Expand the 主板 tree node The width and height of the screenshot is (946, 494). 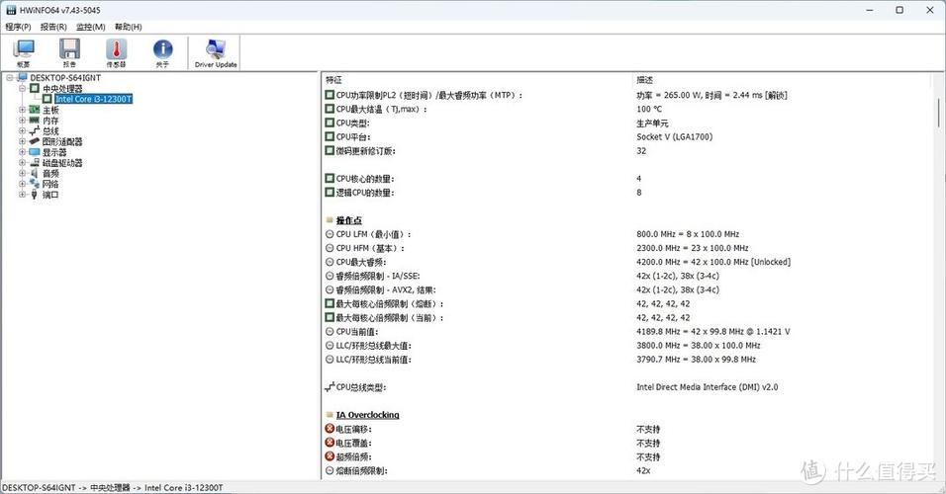click(23, 110)
